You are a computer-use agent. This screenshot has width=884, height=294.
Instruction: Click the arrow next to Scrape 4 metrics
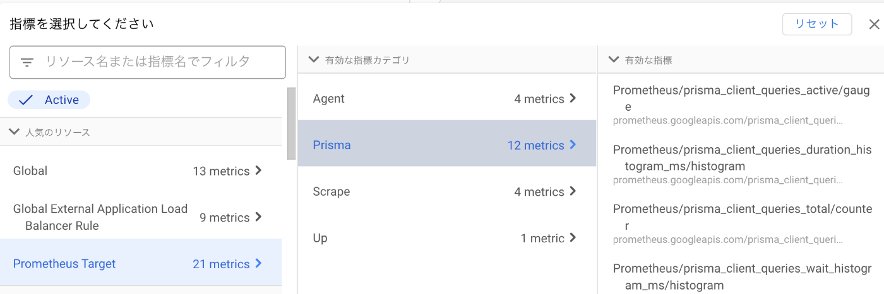pyautogui.click(x=573, y=191)
